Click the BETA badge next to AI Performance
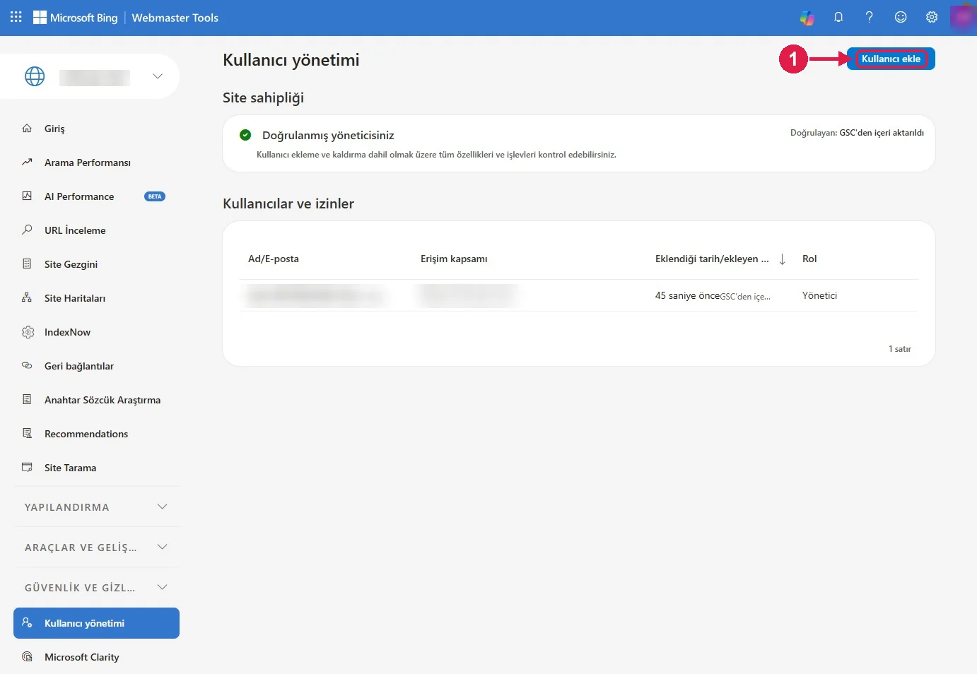The width and height of the screenshot is (977, 674). (155, 196)
